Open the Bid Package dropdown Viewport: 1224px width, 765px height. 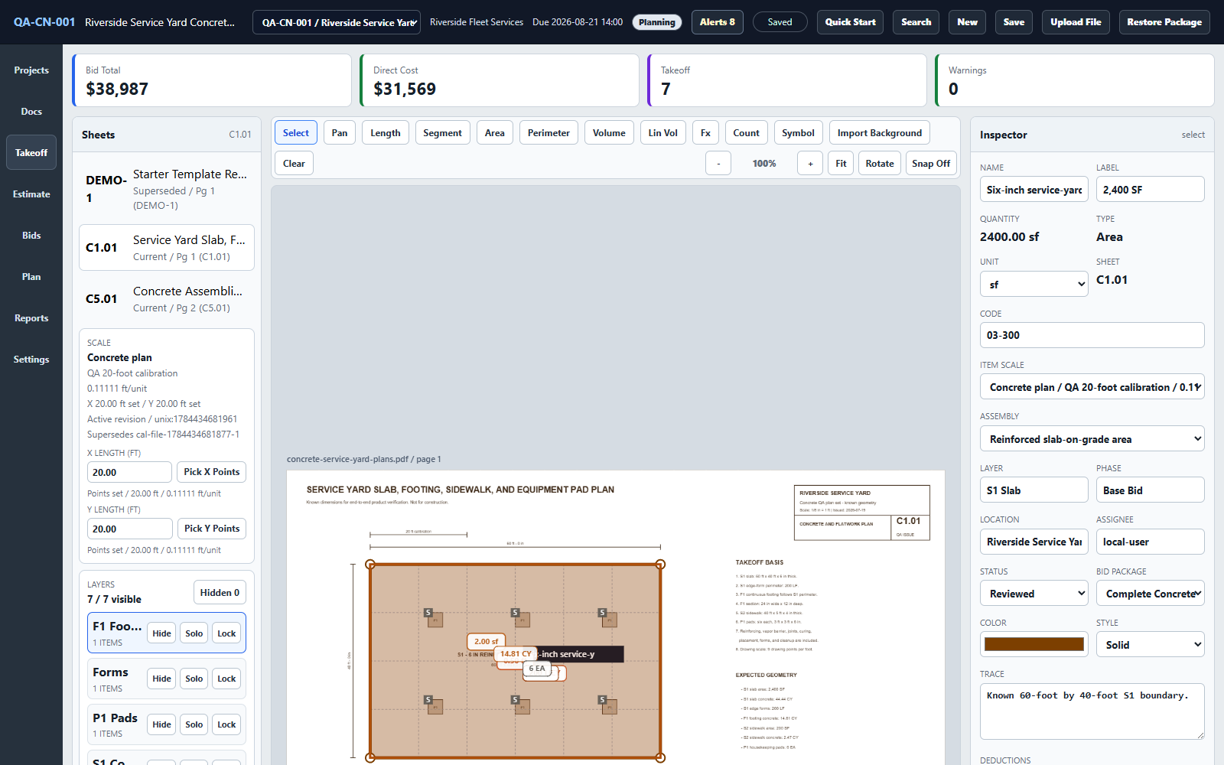(x=1150, y=594)
